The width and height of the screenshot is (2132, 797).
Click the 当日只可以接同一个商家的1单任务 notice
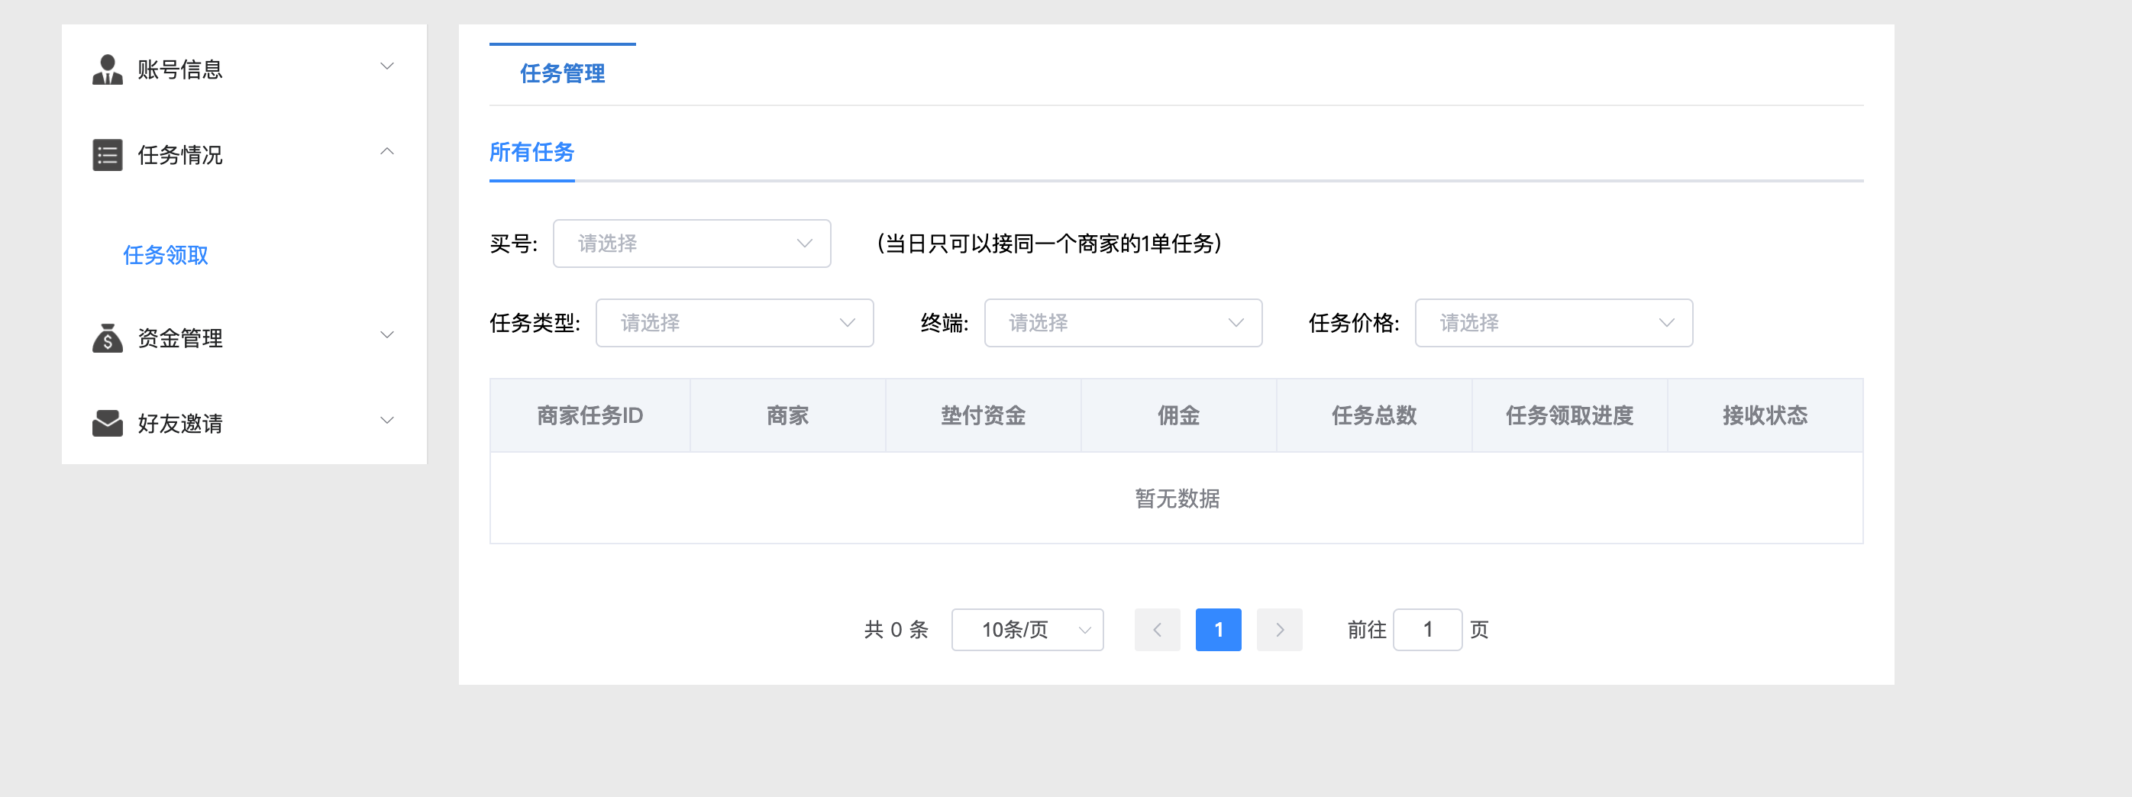(x=1049, y=244)
